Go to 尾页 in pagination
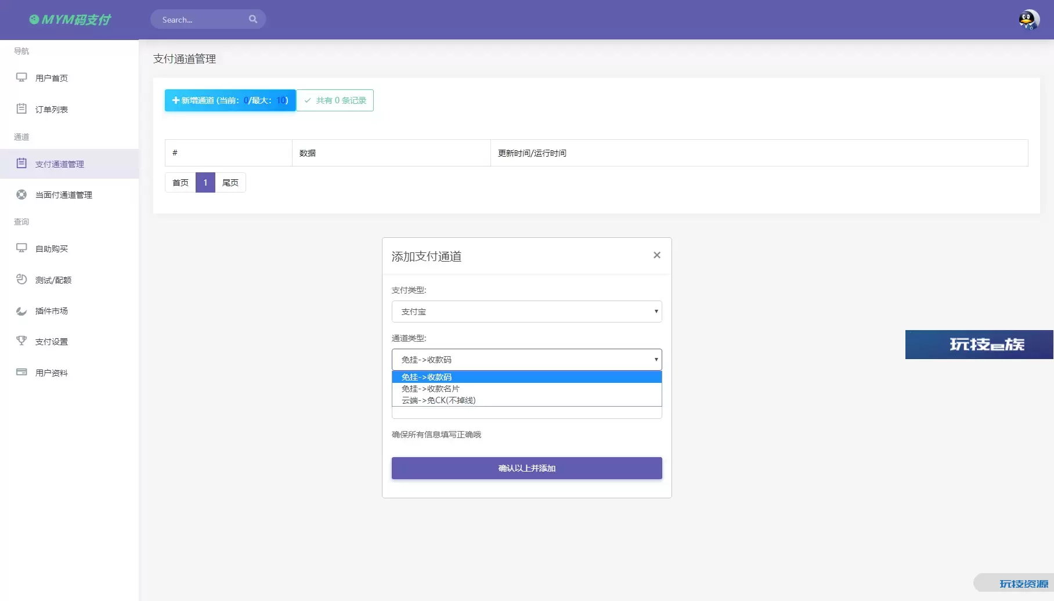 tap(230, 183)
